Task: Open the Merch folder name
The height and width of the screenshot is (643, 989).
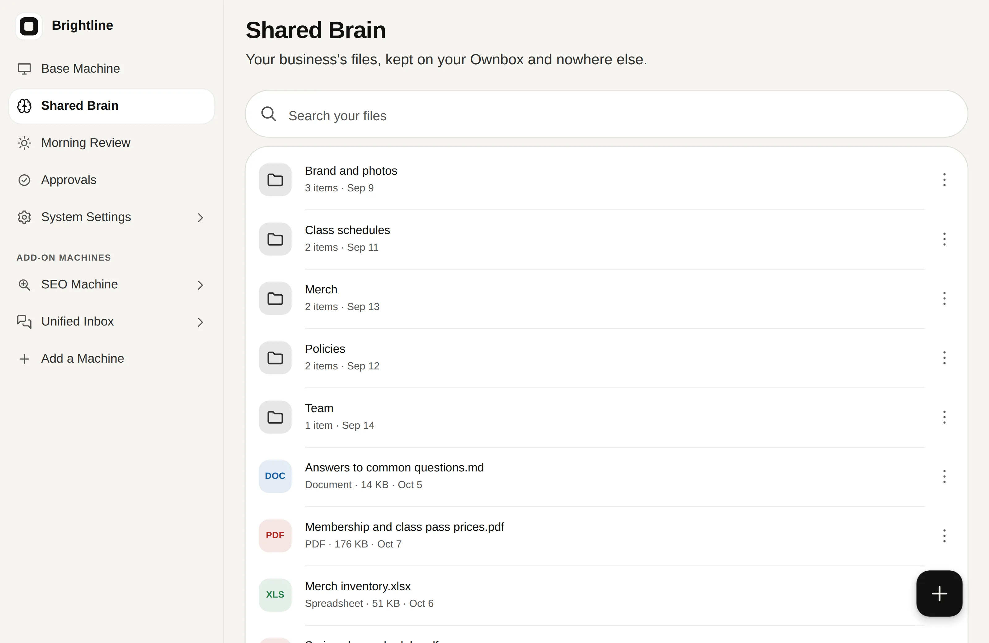Action: pos(321,290)
